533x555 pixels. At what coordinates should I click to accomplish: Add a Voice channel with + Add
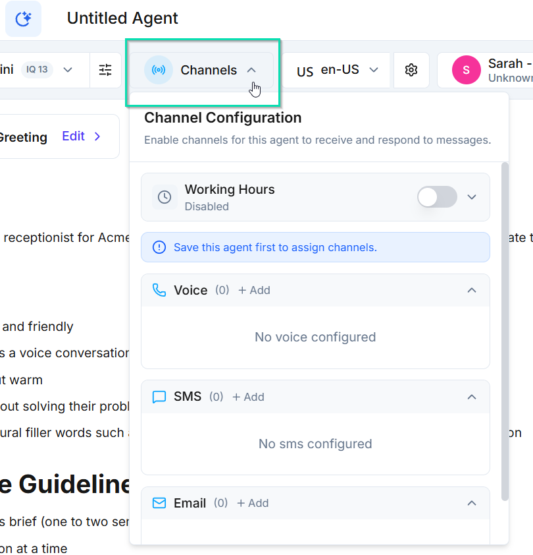254,290
